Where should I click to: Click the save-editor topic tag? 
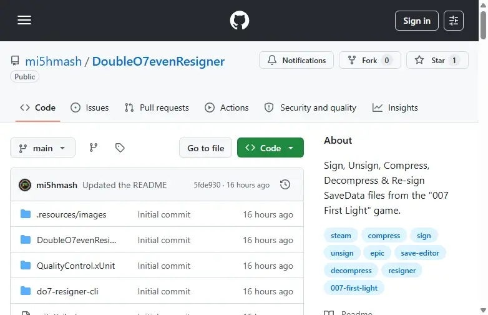coord(420,252)
